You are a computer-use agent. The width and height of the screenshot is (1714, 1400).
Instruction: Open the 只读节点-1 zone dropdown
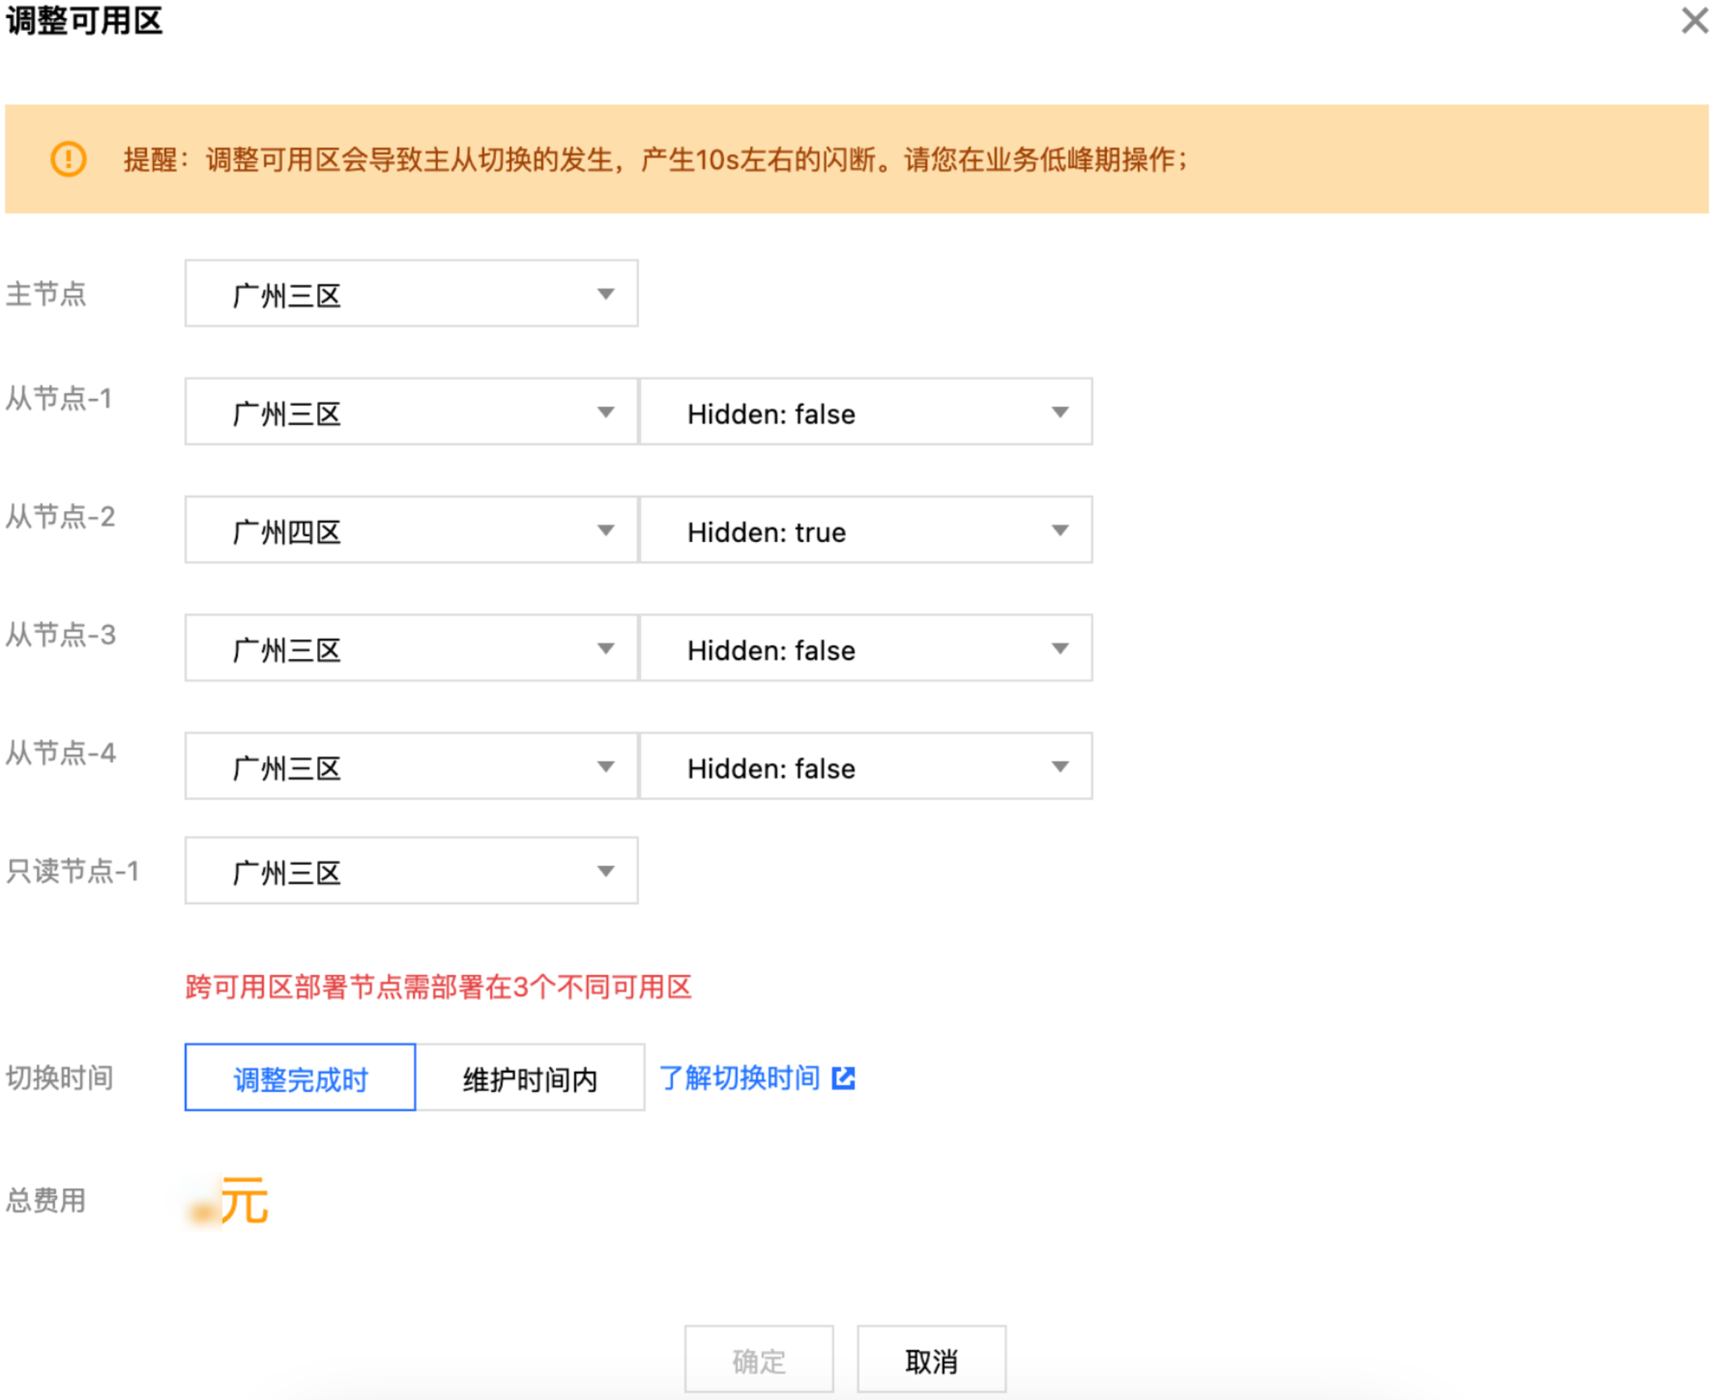[412, 871]
